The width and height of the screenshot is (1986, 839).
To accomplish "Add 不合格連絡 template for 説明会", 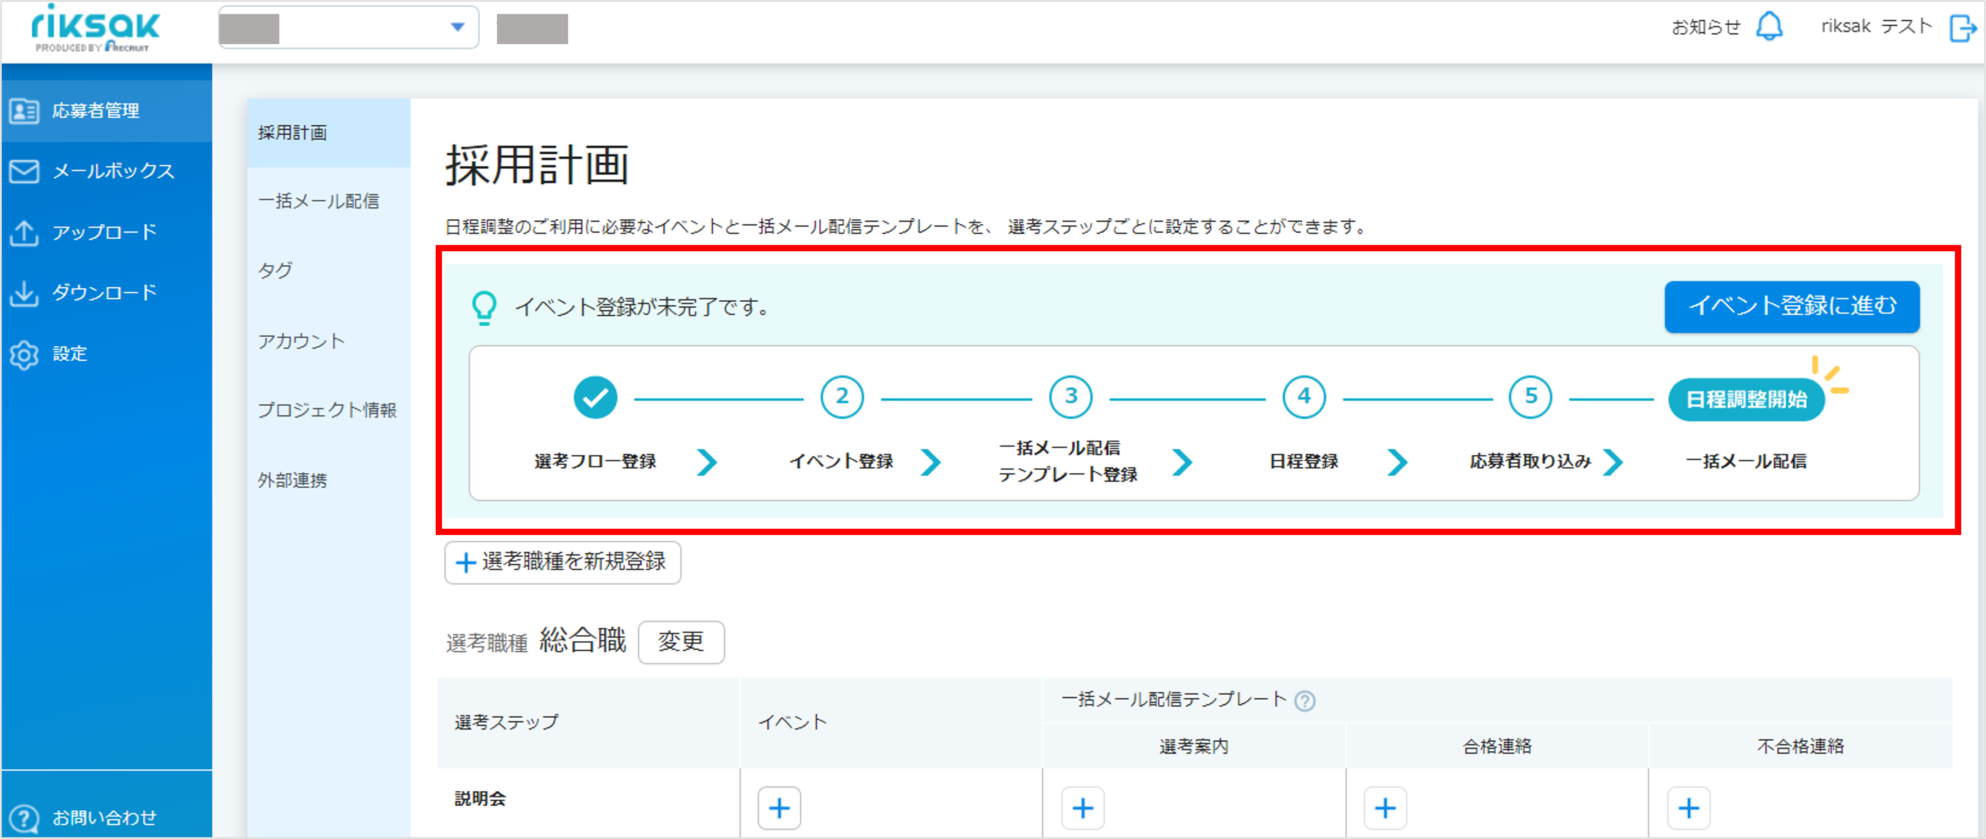I will (1689, 808).
